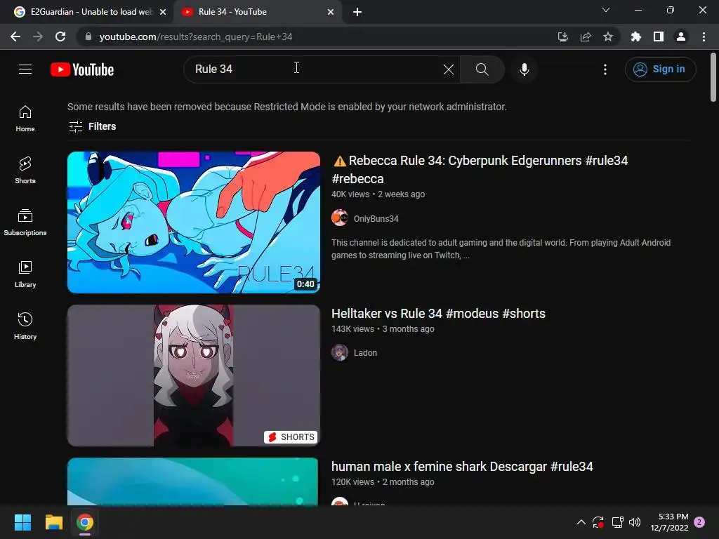Click the Sign in button
The height and width of the screenshot is (539, 719).
pos(660,69)
